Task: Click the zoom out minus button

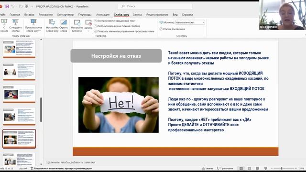Action: (x=272, y=168)
